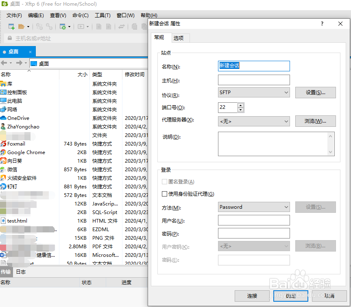This screenshot has height=307, width=351.
Task: Increase the port number with the stepper
Action: tap(241, 105)
